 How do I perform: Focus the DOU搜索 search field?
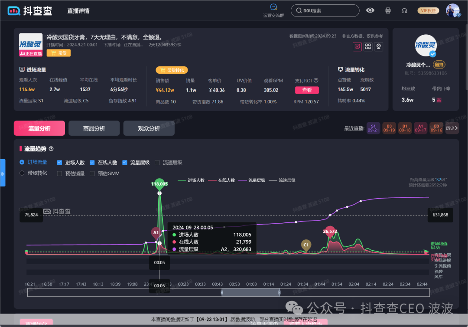[x=325, y=10]
